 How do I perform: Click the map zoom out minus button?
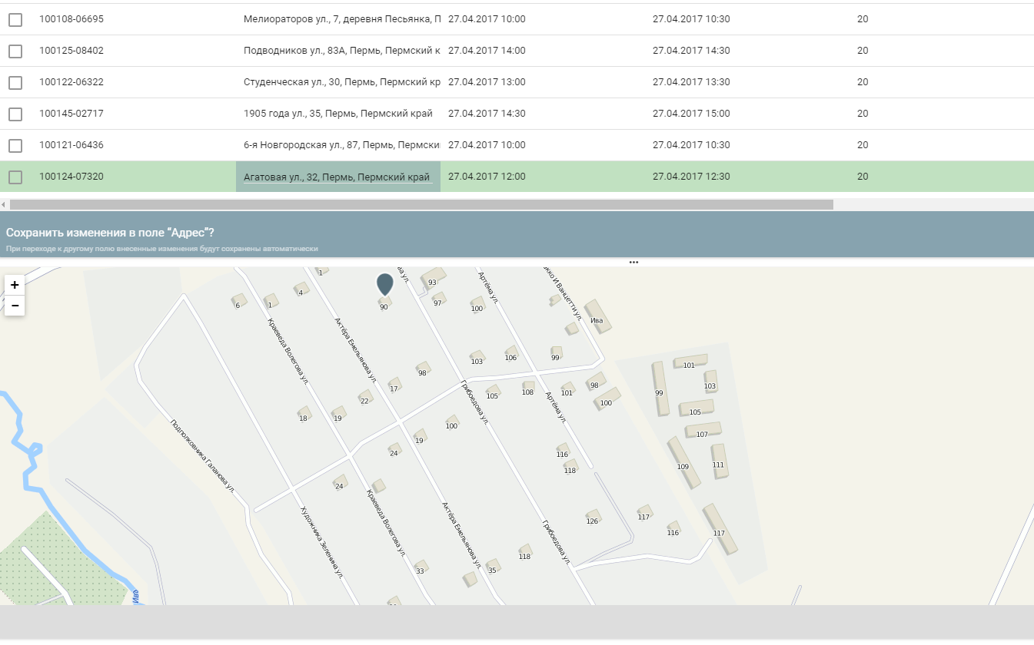[15, 306]
